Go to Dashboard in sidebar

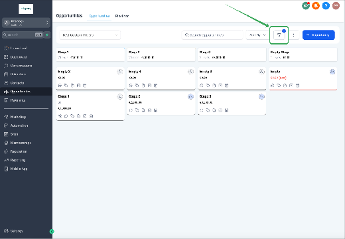click(15, 57)
